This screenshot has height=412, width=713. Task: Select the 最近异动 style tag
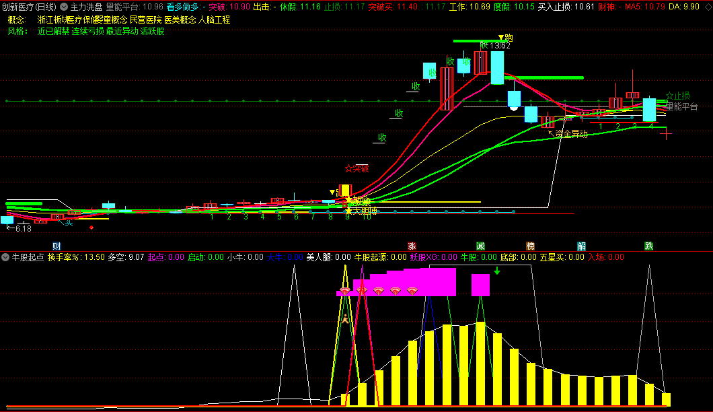[122, 32]
